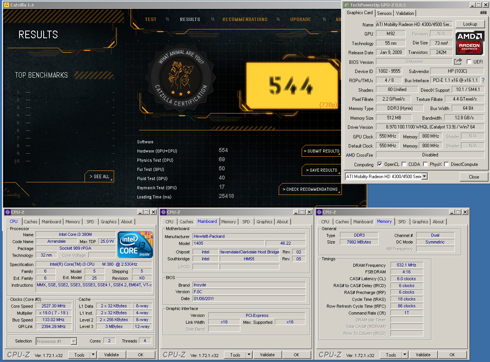
Task: Click OK in the CPU-Z Mainboard window
Action: [x=296, y=355]
